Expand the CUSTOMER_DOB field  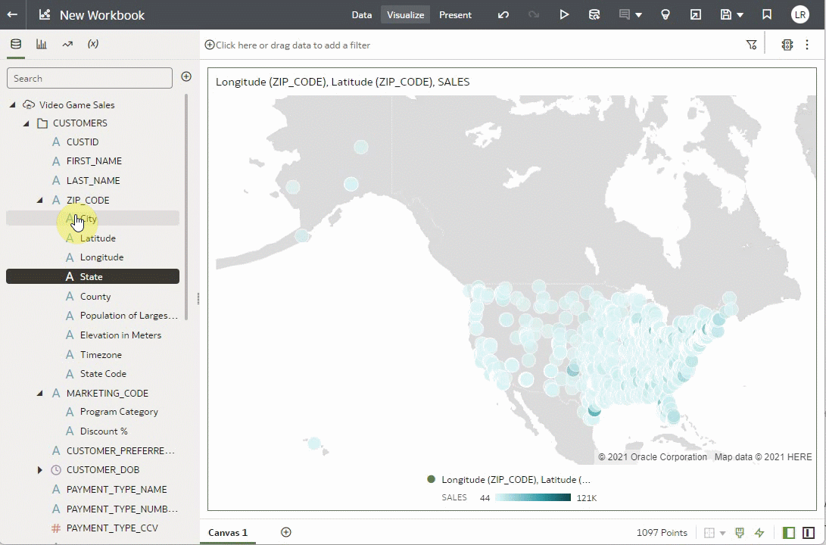40,469
